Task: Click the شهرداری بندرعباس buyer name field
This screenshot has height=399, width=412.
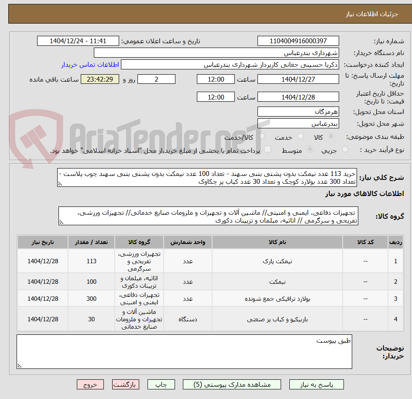Action: (x=216, y=53)
